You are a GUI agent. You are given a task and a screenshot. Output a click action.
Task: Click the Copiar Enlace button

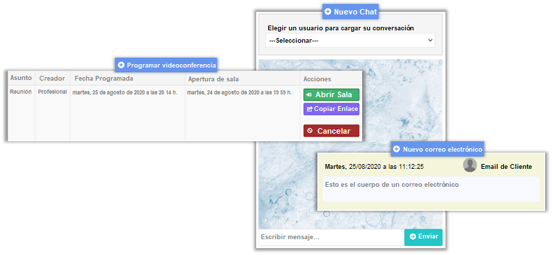(331, 109)
